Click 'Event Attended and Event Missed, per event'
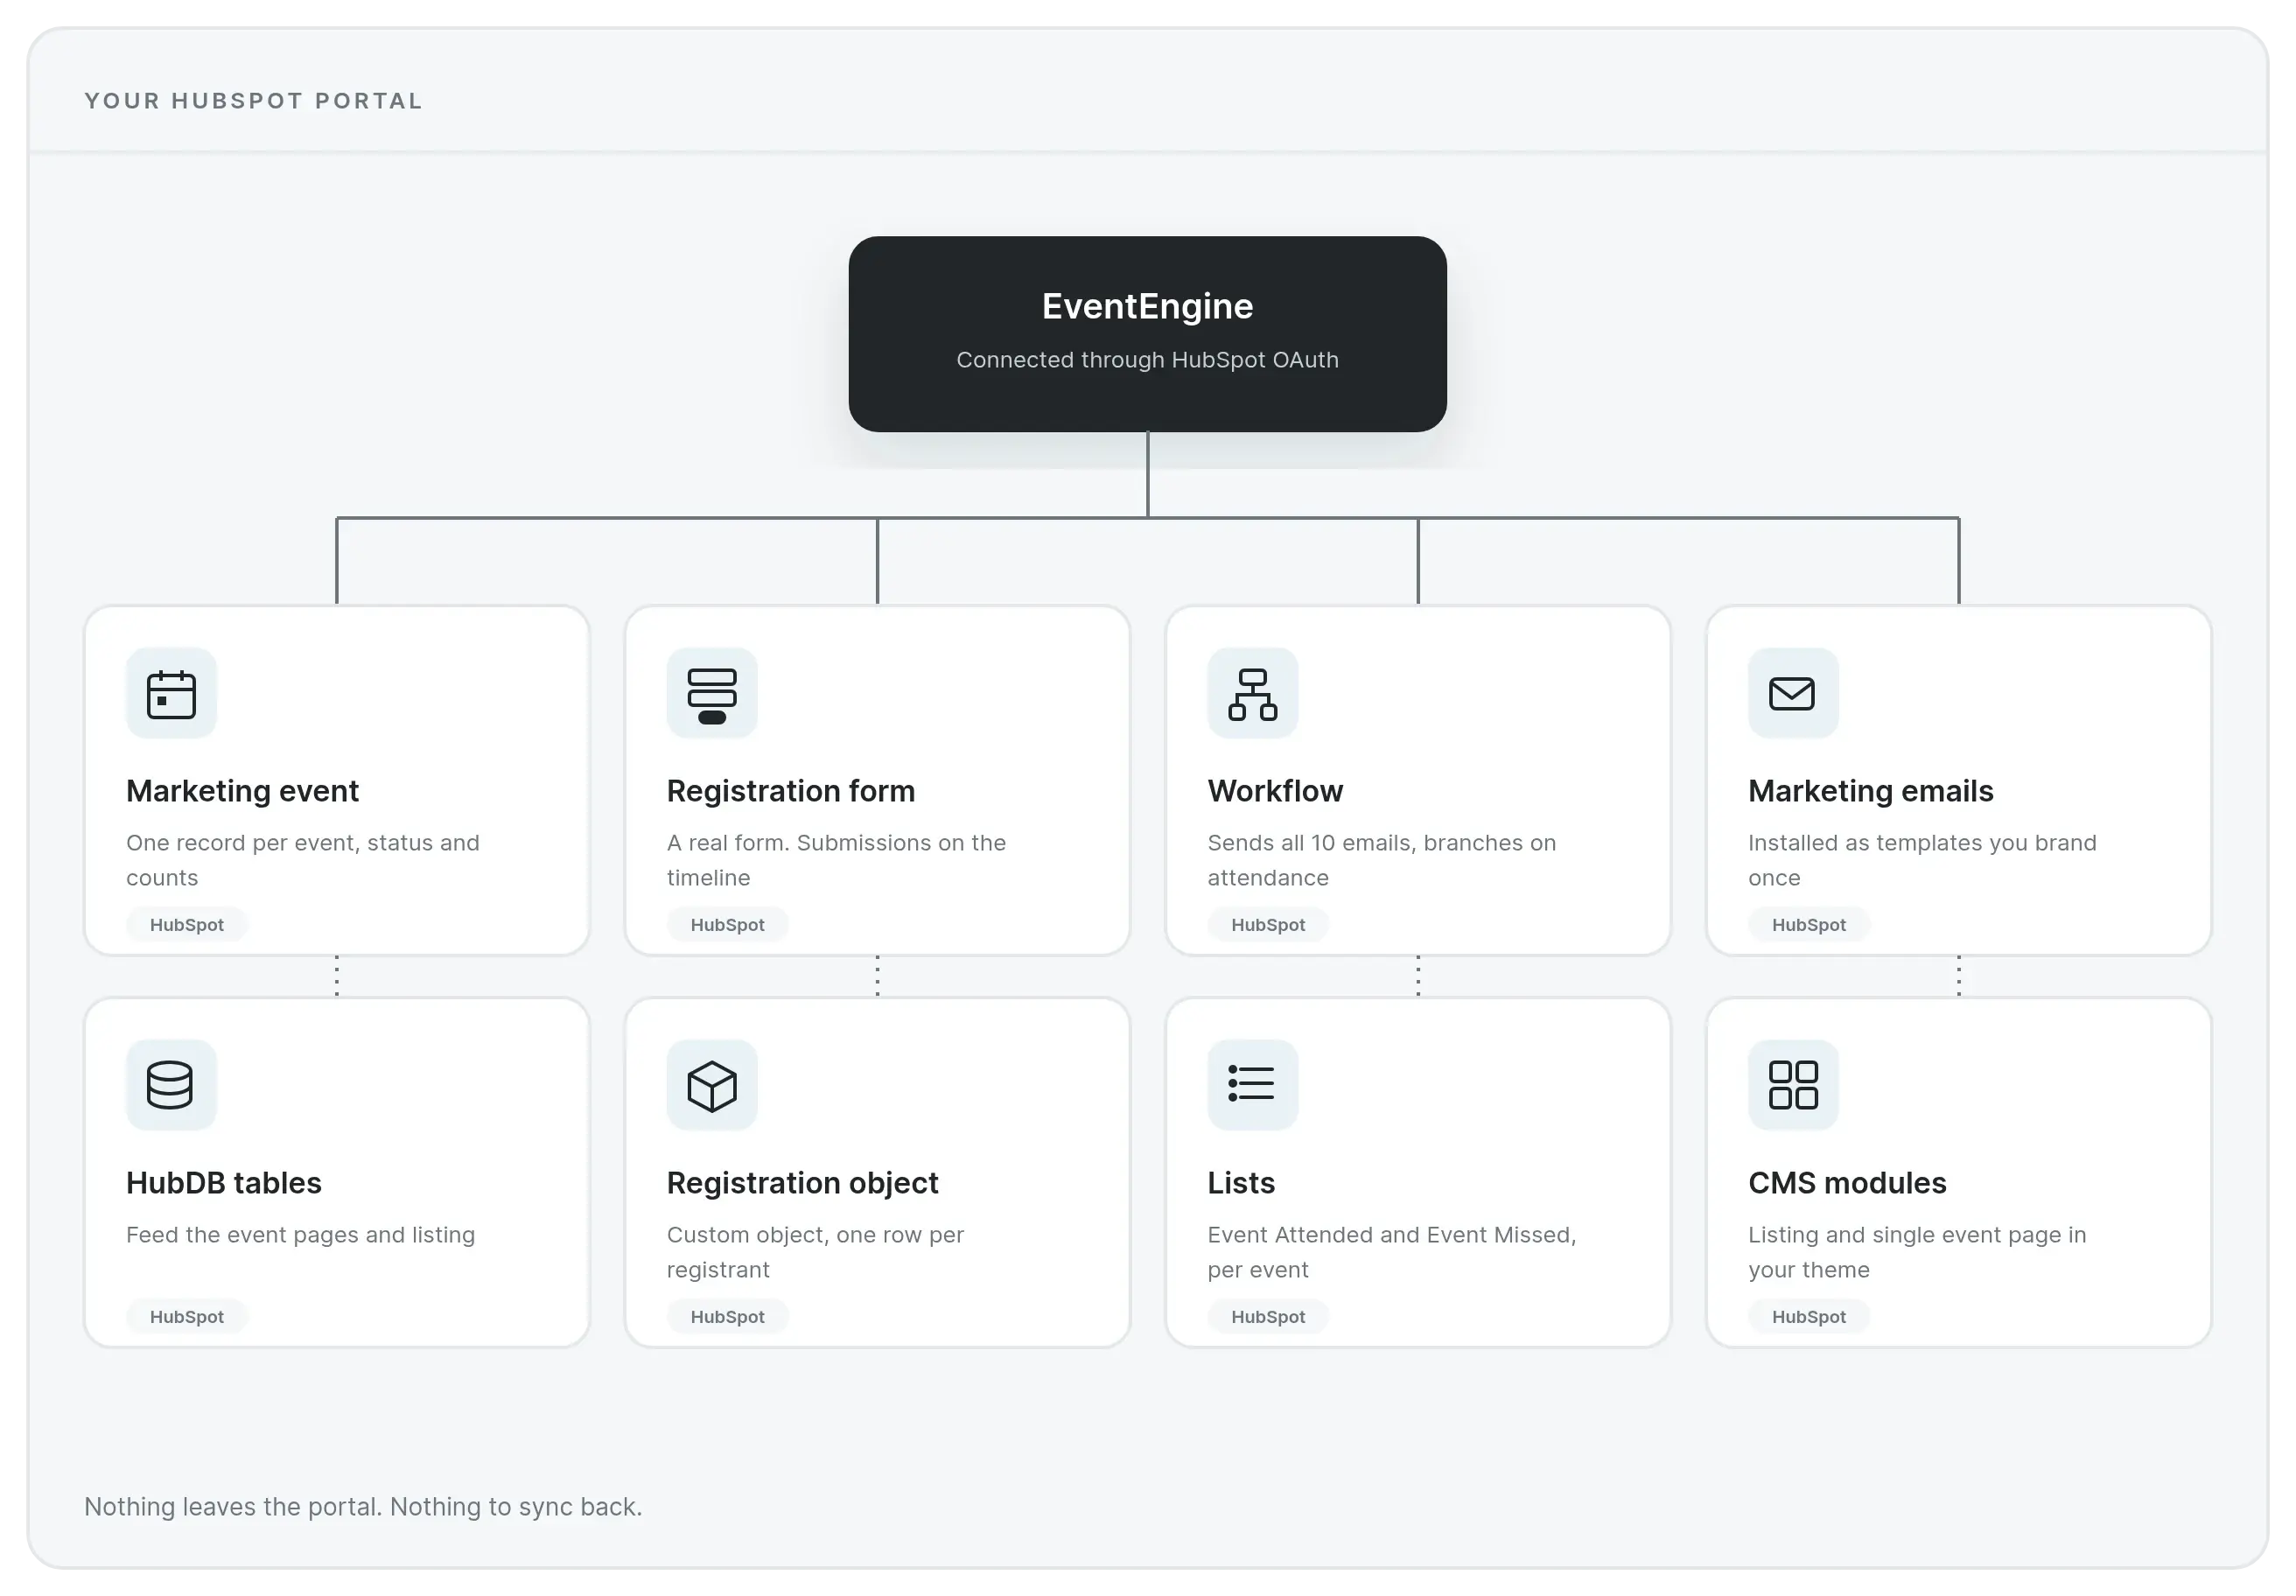The width and height of the screenshot is (2296, 1596). click(x=1392, y=1252)
